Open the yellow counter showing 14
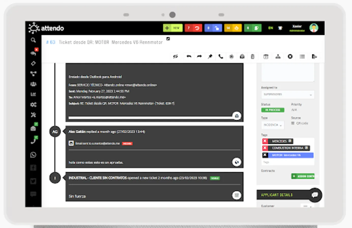 233,28
